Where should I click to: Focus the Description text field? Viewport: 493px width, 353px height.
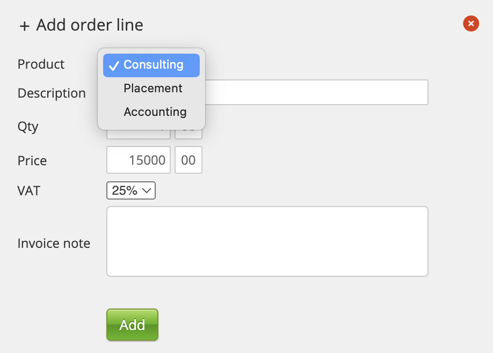[317, 92]
